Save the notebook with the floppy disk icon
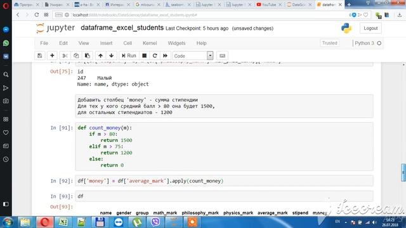The image size is (406, 228). click(x=39, y=56)
